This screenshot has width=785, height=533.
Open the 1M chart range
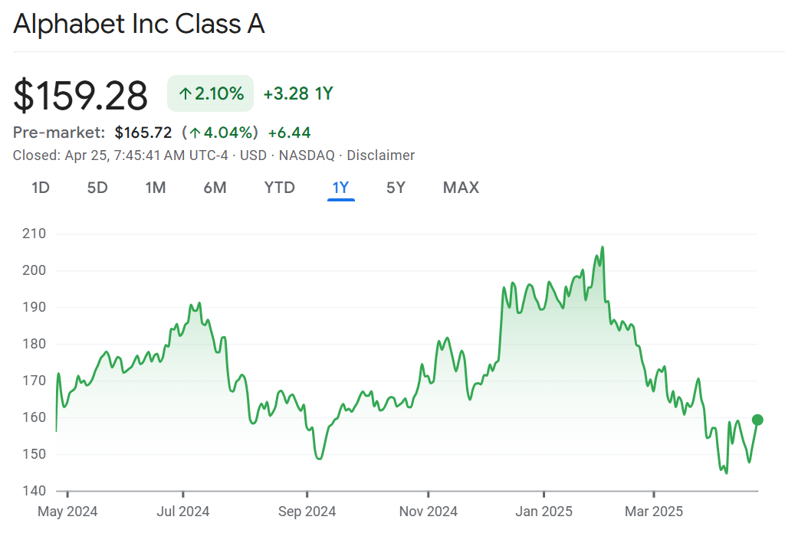pos(156,188)
